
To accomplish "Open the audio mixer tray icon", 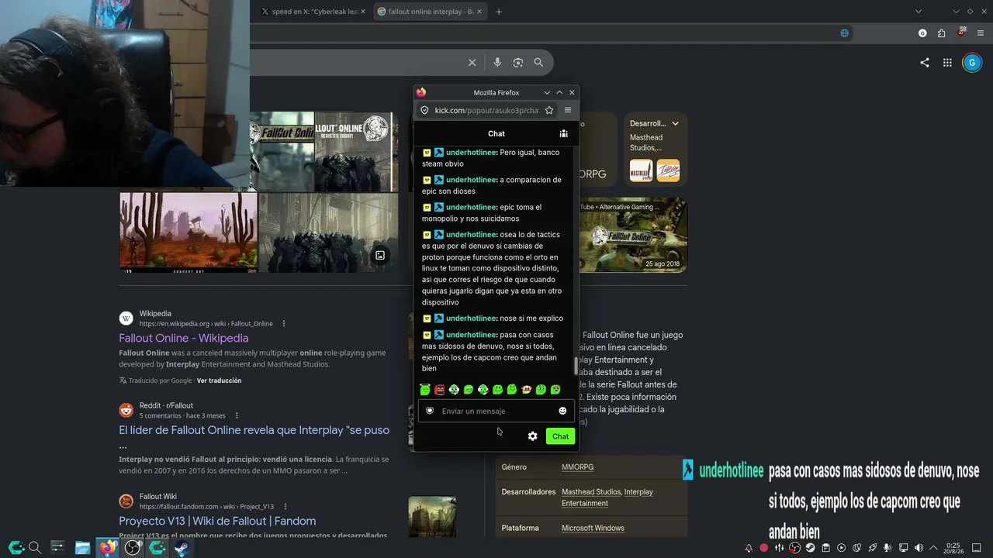I will pos(780,548).
